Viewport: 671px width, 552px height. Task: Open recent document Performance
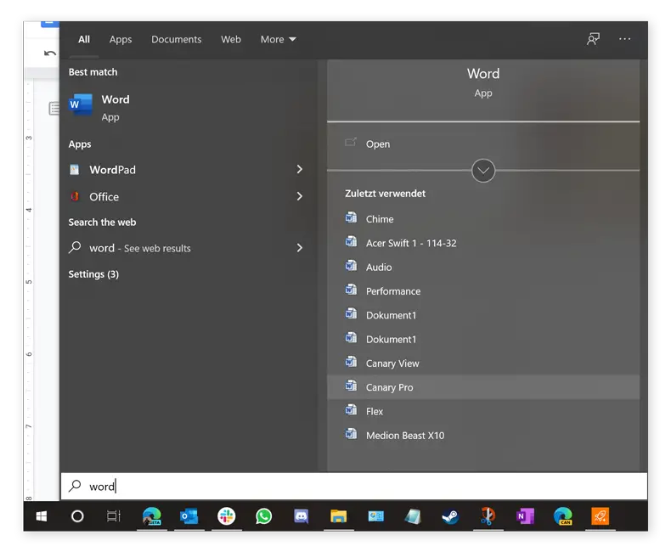pyautogui.click(x=483, y=291)
